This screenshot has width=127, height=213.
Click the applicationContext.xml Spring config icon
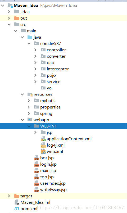(43, 139)
